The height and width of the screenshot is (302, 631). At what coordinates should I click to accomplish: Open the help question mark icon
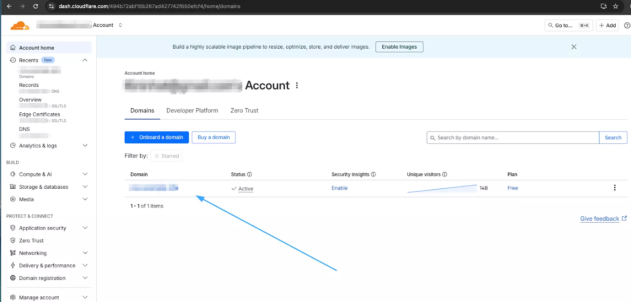click(x=627, y=25)
